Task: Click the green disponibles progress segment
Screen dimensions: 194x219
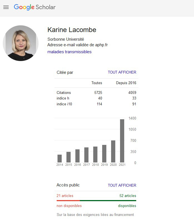Action: pyautogui.click(x=108, y=201)
